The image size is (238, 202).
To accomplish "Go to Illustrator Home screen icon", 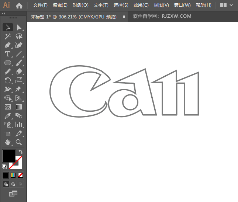I will click(19, 6).
